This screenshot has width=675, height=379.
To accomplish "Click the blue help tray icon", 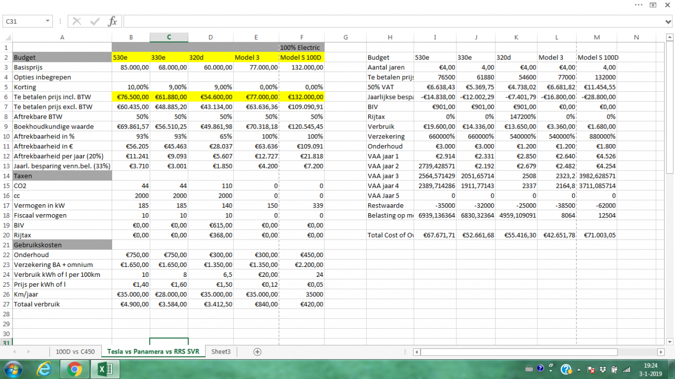I will pyautogui.click(x=540, y=369).
